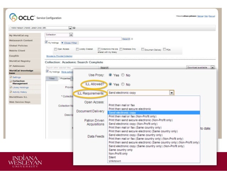Click the More options link
This screenshot has width=227, height=171.
point(67,72)
